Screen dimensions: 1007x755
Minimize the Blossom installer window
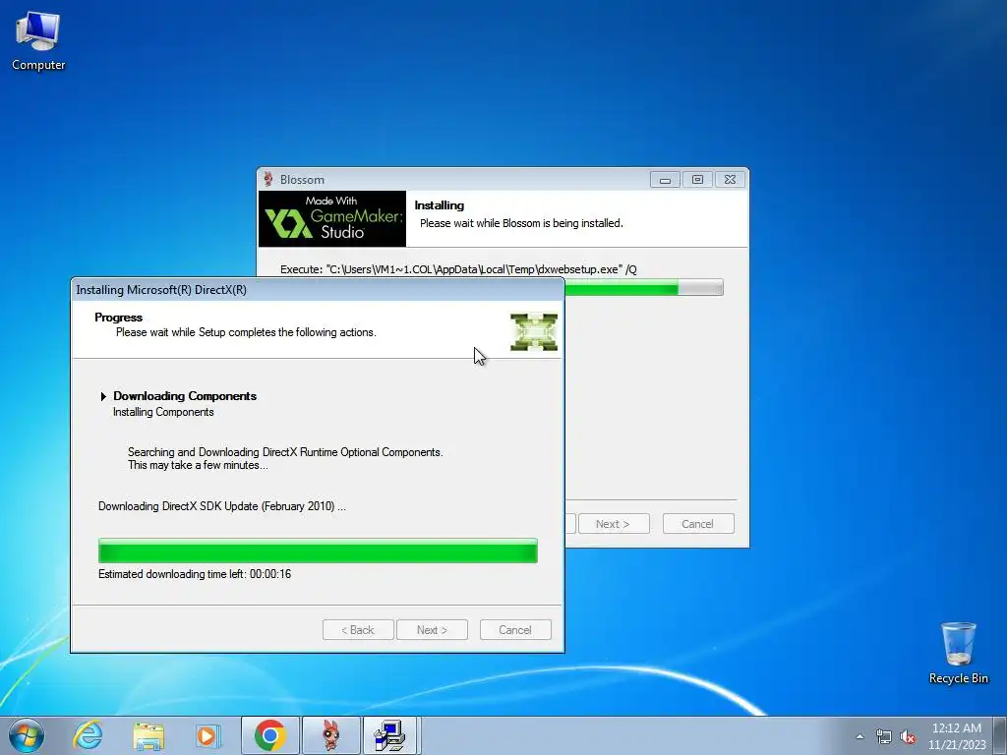pos(665,180)
